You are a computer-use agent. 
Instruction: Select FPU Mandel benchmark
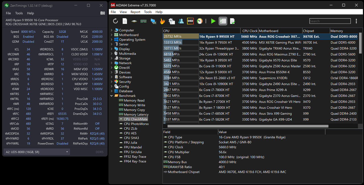(x=133, y=147)
